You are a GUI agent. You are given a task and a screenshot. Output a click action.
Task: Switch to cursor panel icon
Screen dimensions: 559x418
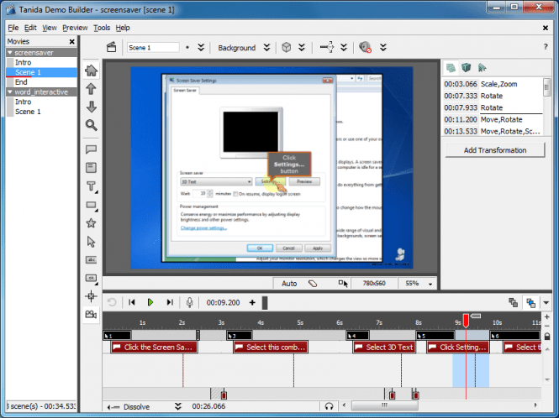point(482,67)
